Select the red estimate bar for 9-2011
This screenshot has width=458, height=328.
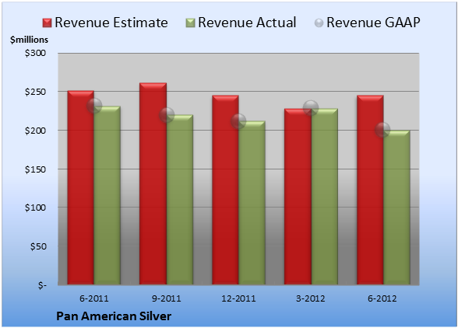(153, 183)
